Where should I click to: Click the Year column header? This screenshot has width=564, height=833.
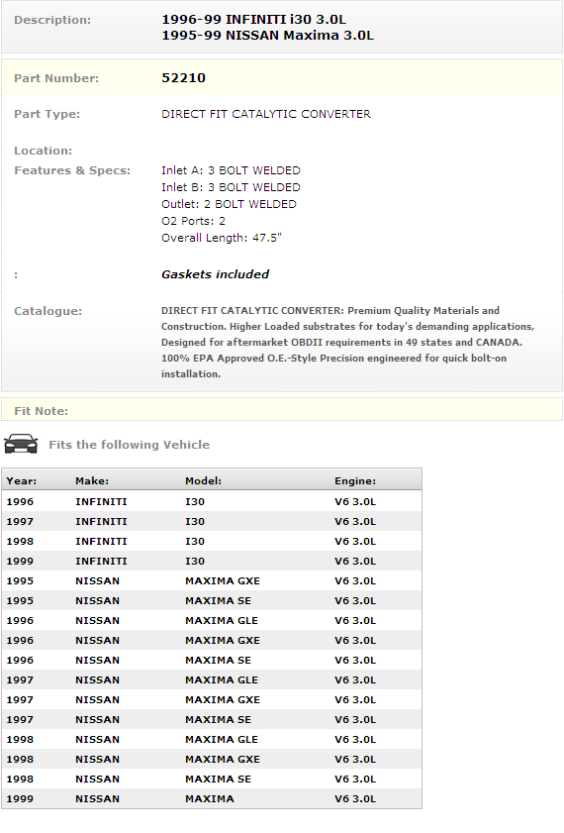coord(21,480)
